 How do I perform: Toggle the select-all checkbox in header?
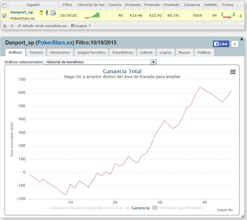click(x=4, y=5)
